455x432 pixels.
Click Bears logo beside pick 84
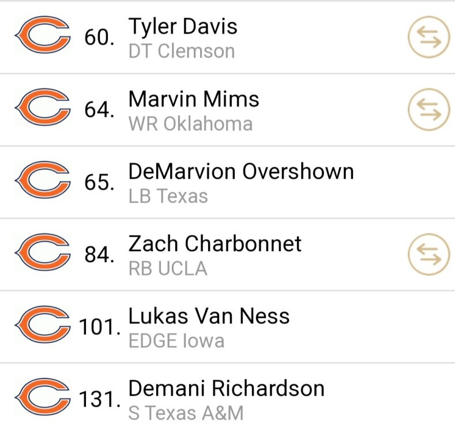43,252
